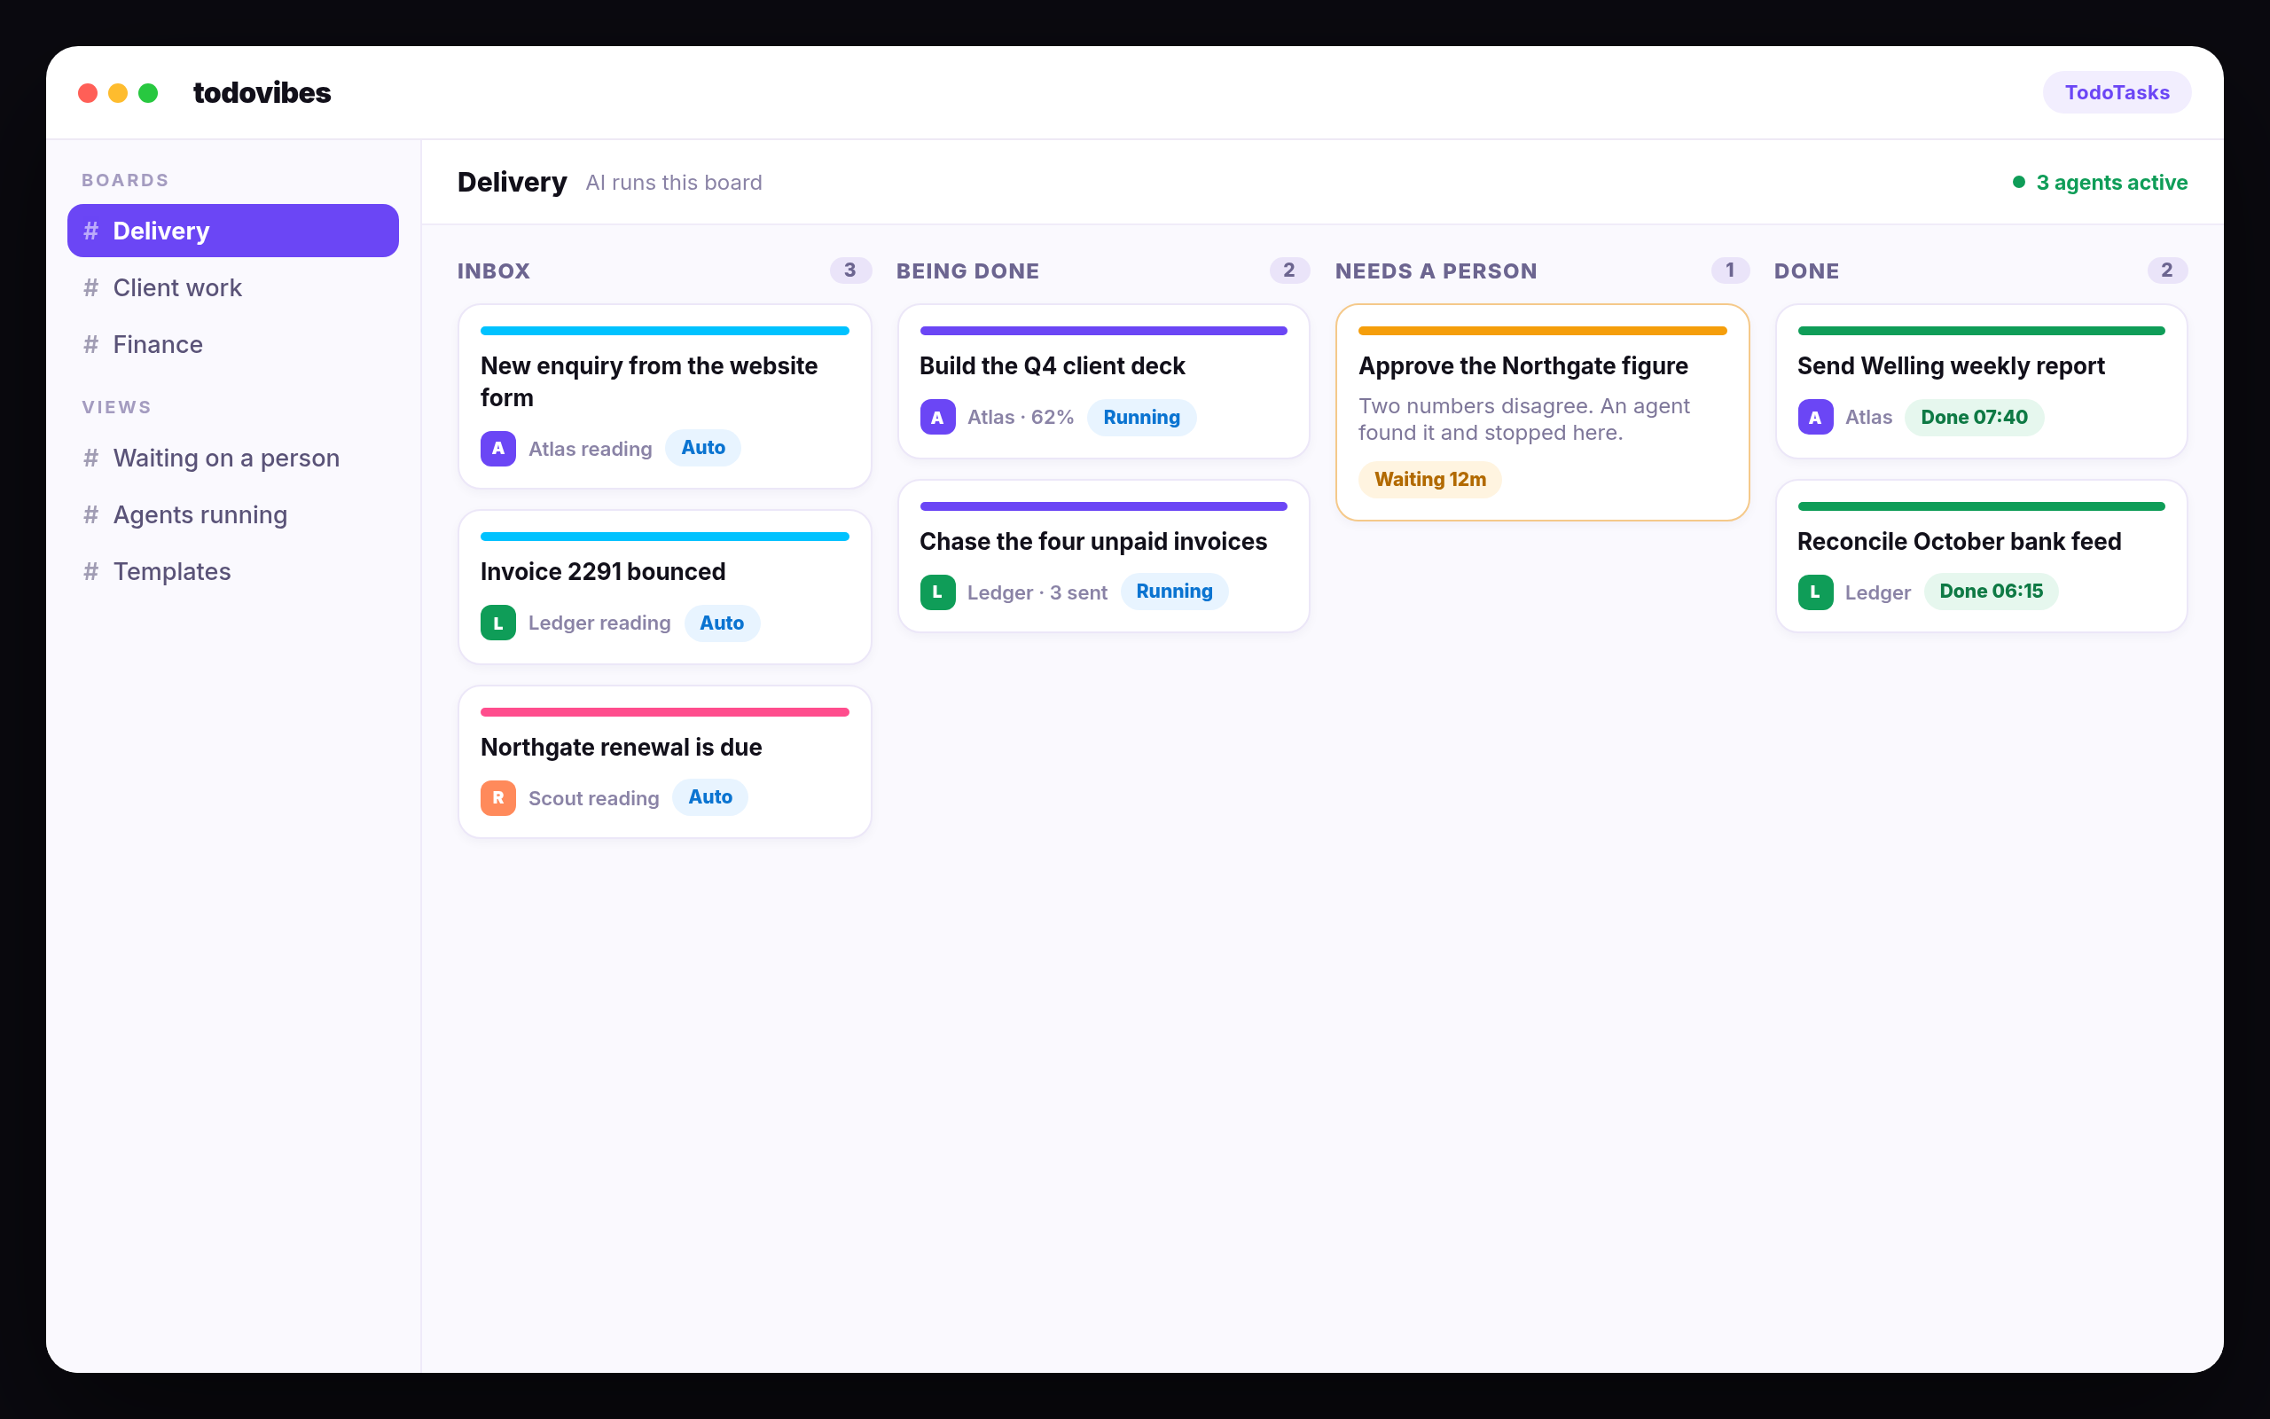Click the red close window dot

tap(88, 93)
